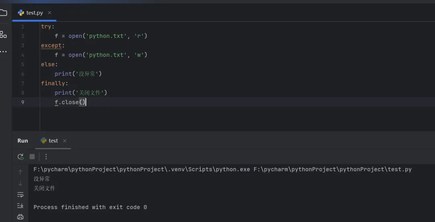435x222 pixels.
Task: Place cursor on the finally keyword
Action: point(53,83)
